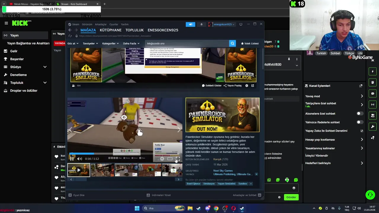Open İstek Listesi wishlist
Screen dimensions: 379x213
tap(250, 43)
